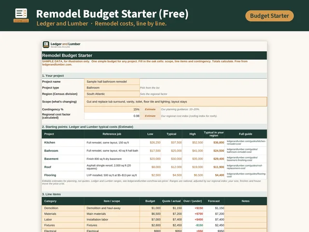Click the Materials forecast $7,200 value
Image resolution: width=309 pixels, height=232 pixels.
tap(219, 214)
